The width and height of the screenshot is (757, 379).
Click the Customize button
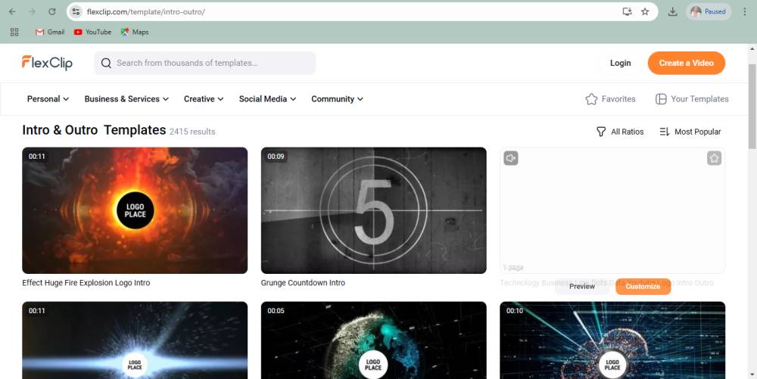(x=643, y=287)
